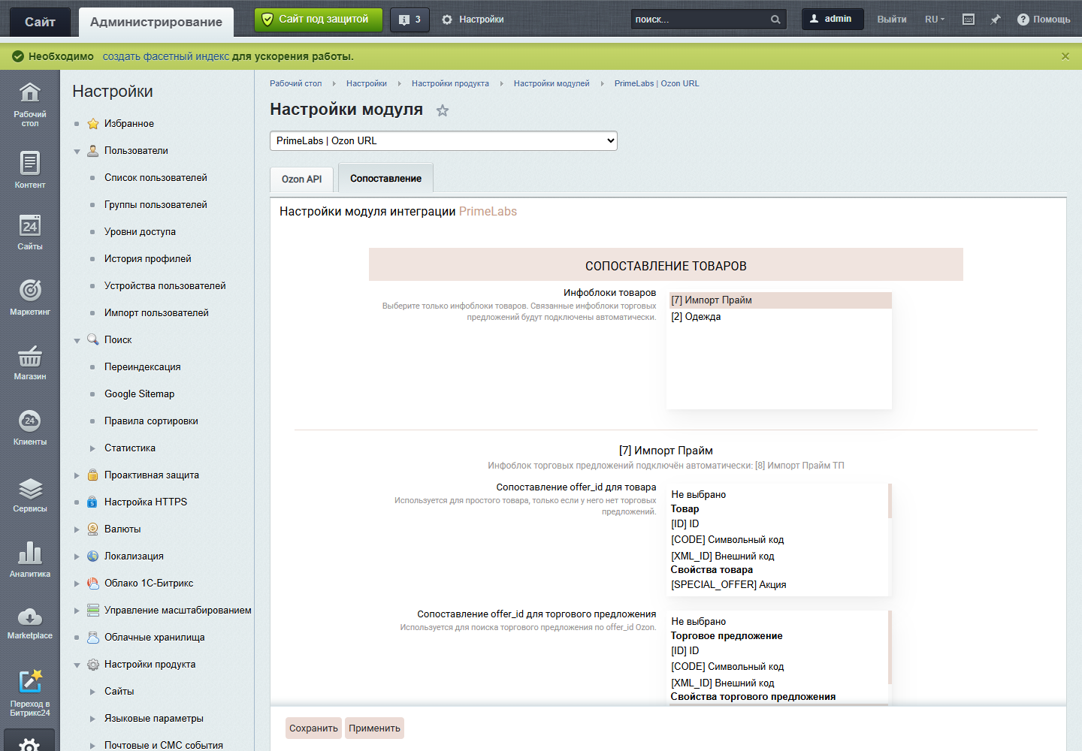1082x751 pixels.
Task: Collapse the Настройки продукта tree section
Action: pos(77,665)
